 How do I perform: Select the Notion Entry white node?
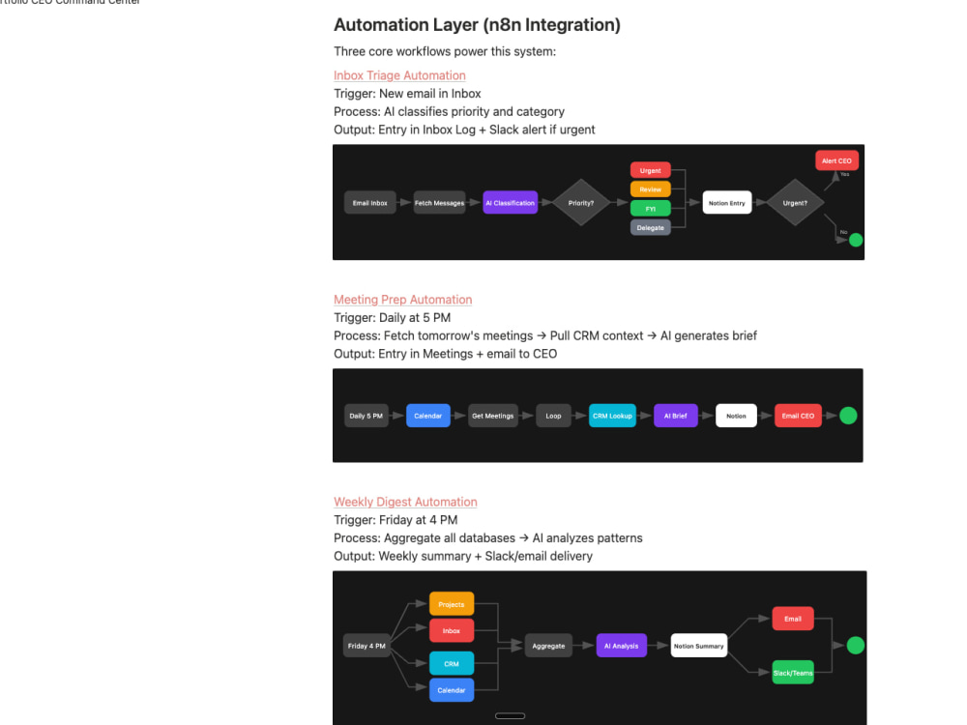(x=726, y=203)
